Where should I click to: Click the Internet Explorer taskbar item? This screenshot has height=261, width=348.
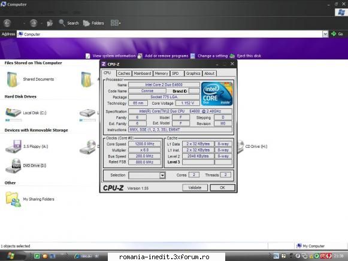tap(87, 256)
